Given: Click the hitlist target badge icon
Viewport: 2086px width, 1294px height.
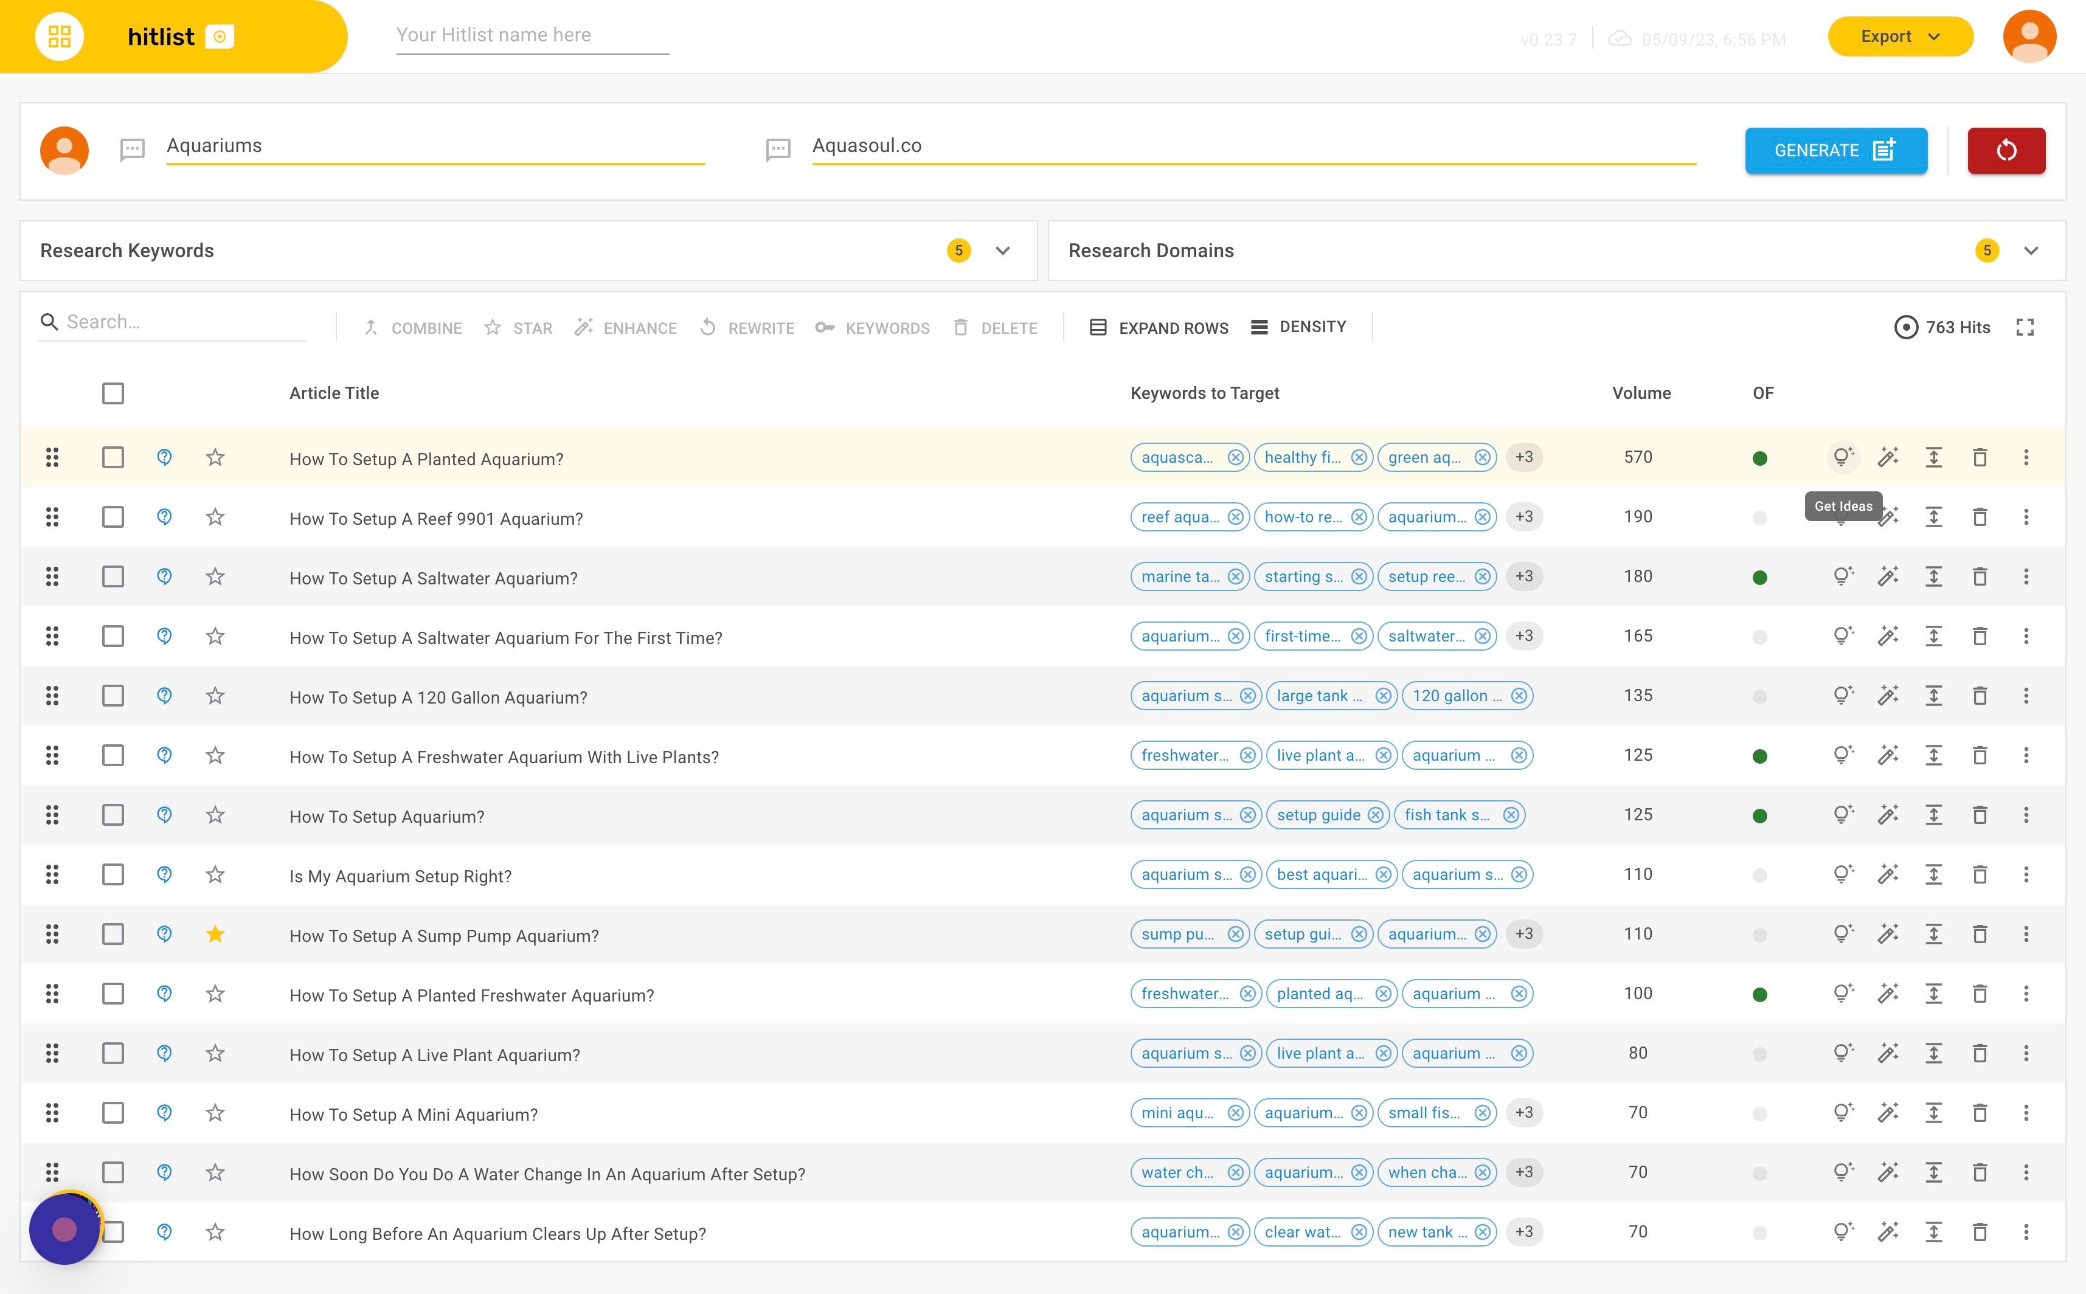Looking at the screenshot, I should click(x=220, y=37).
